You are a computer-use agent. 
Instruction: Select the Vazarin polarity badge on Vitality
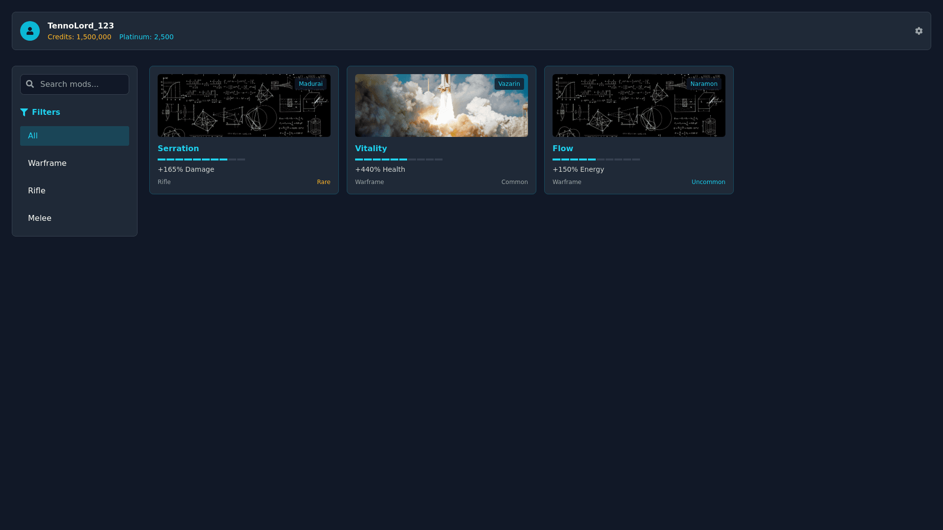pyautogui.click(x=509, y=83)
